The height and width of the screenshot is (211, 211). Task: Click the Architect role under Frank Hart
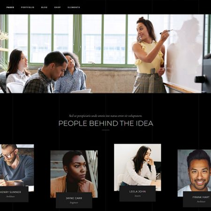click(x=201, y=202)
